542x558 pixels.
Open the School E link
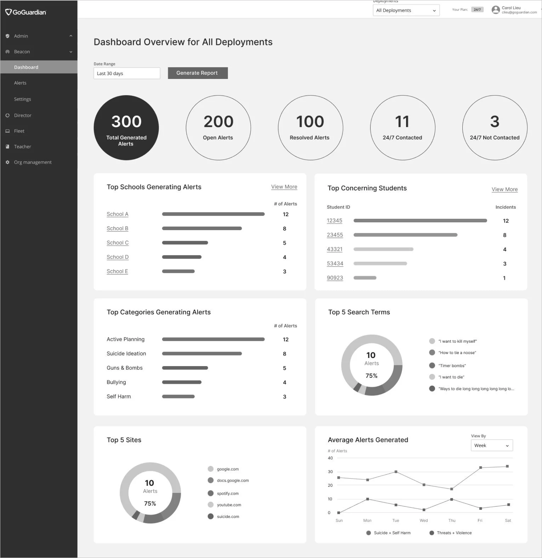[x=117, y=272]
